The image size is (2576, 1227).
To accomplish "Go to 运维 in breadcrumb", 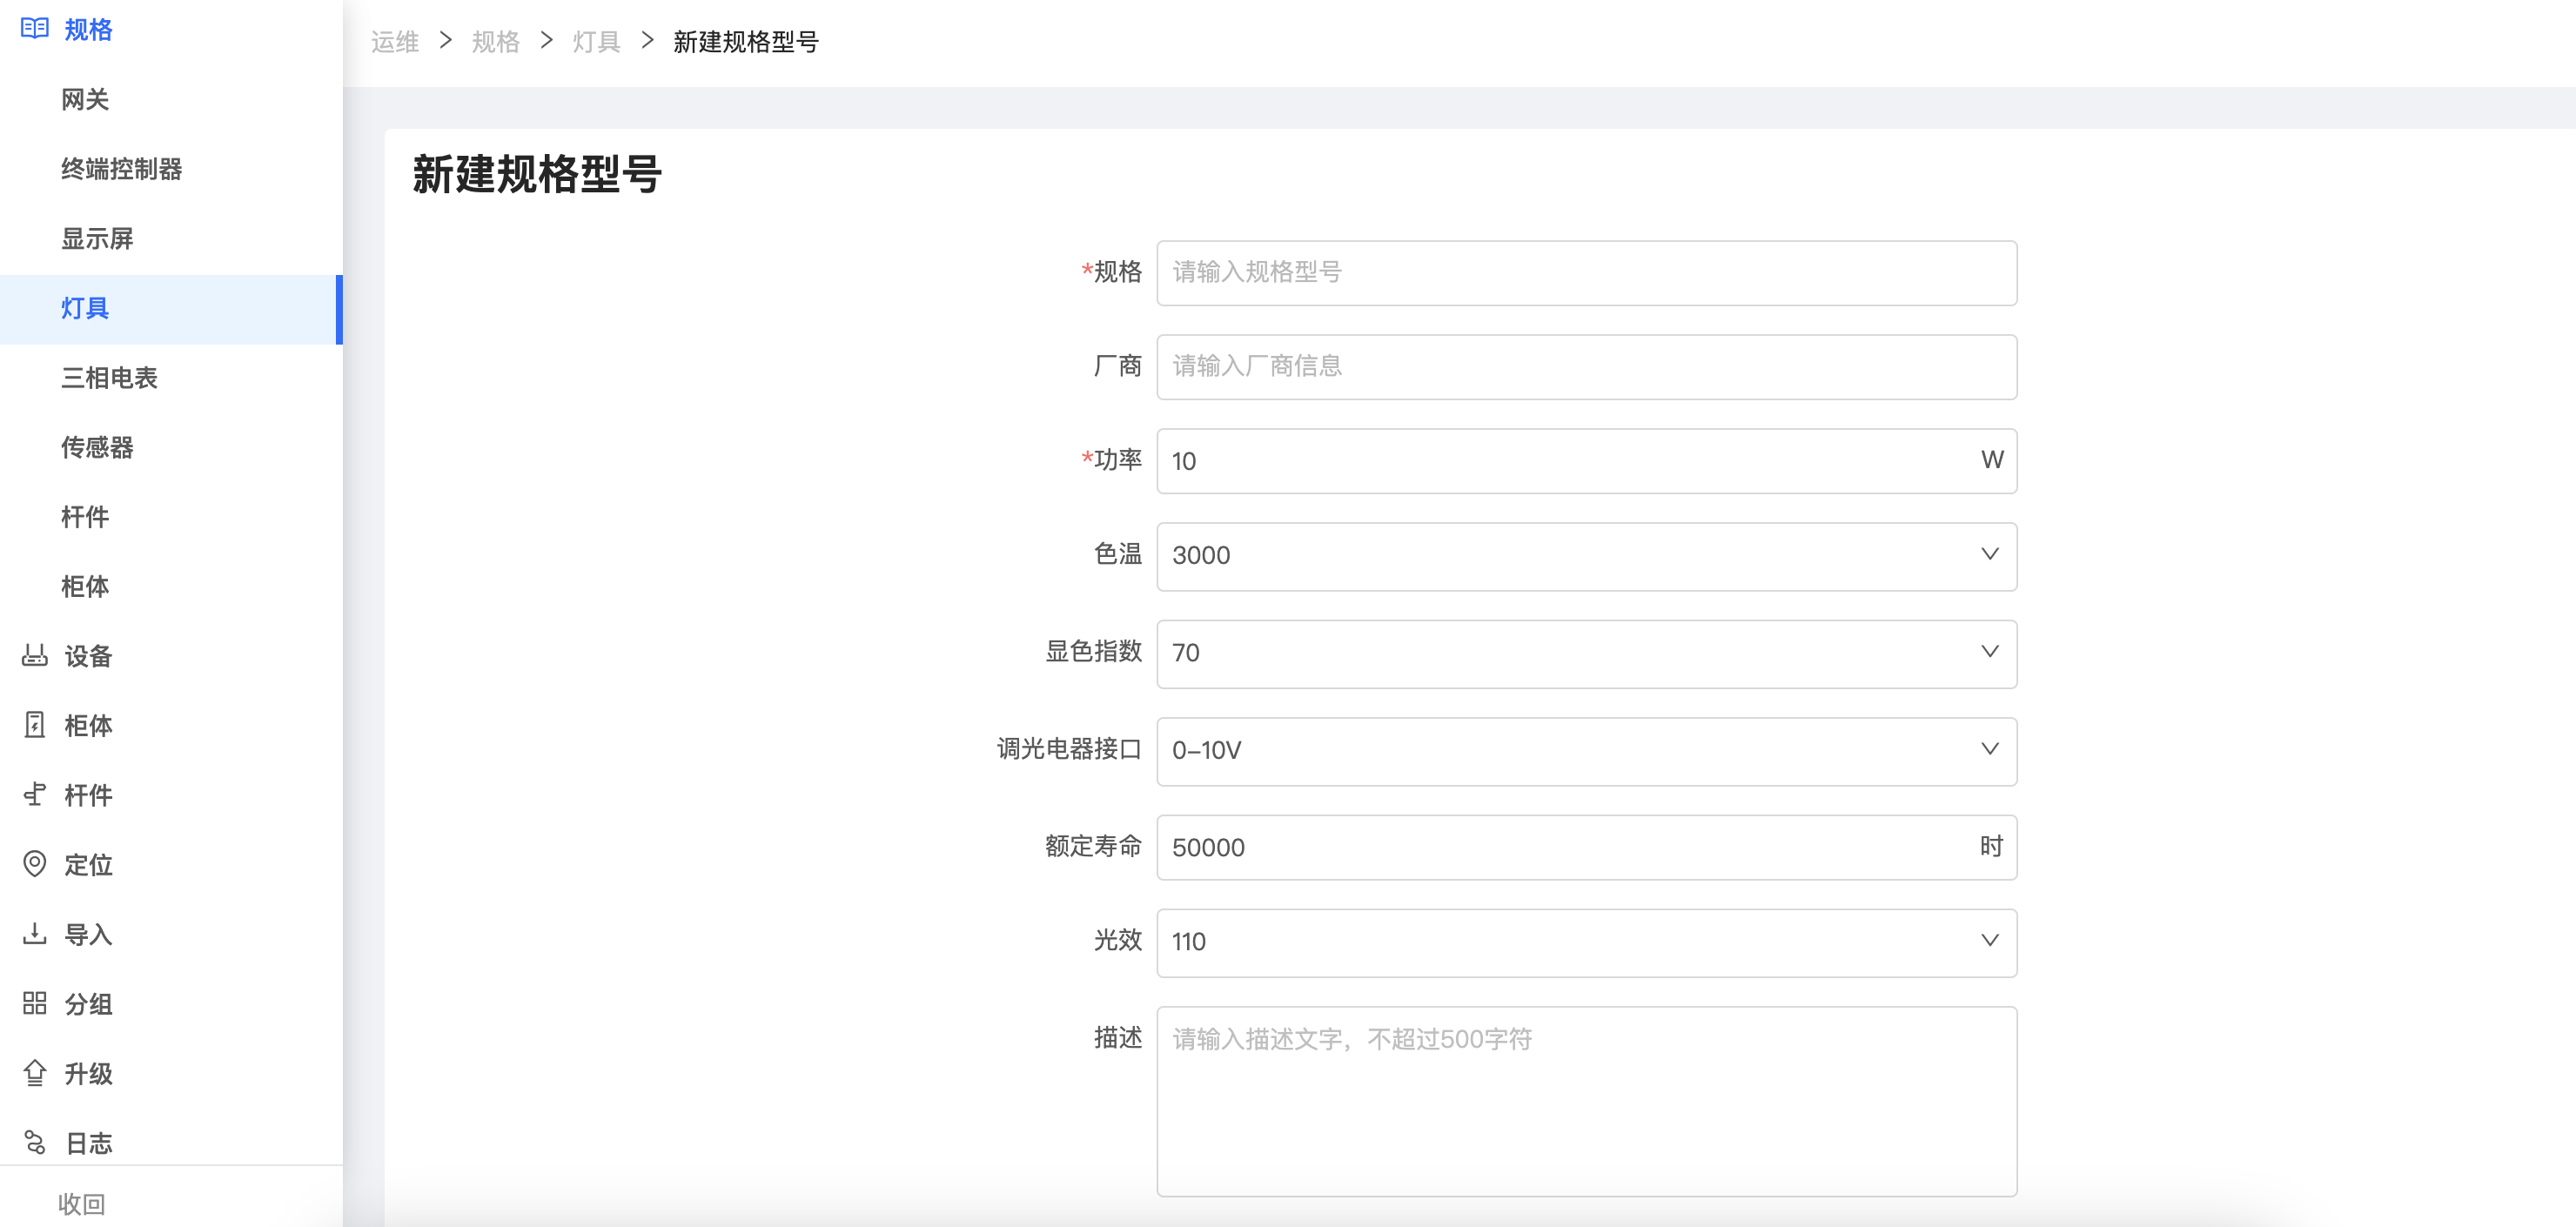I will (x=395, y=41).
